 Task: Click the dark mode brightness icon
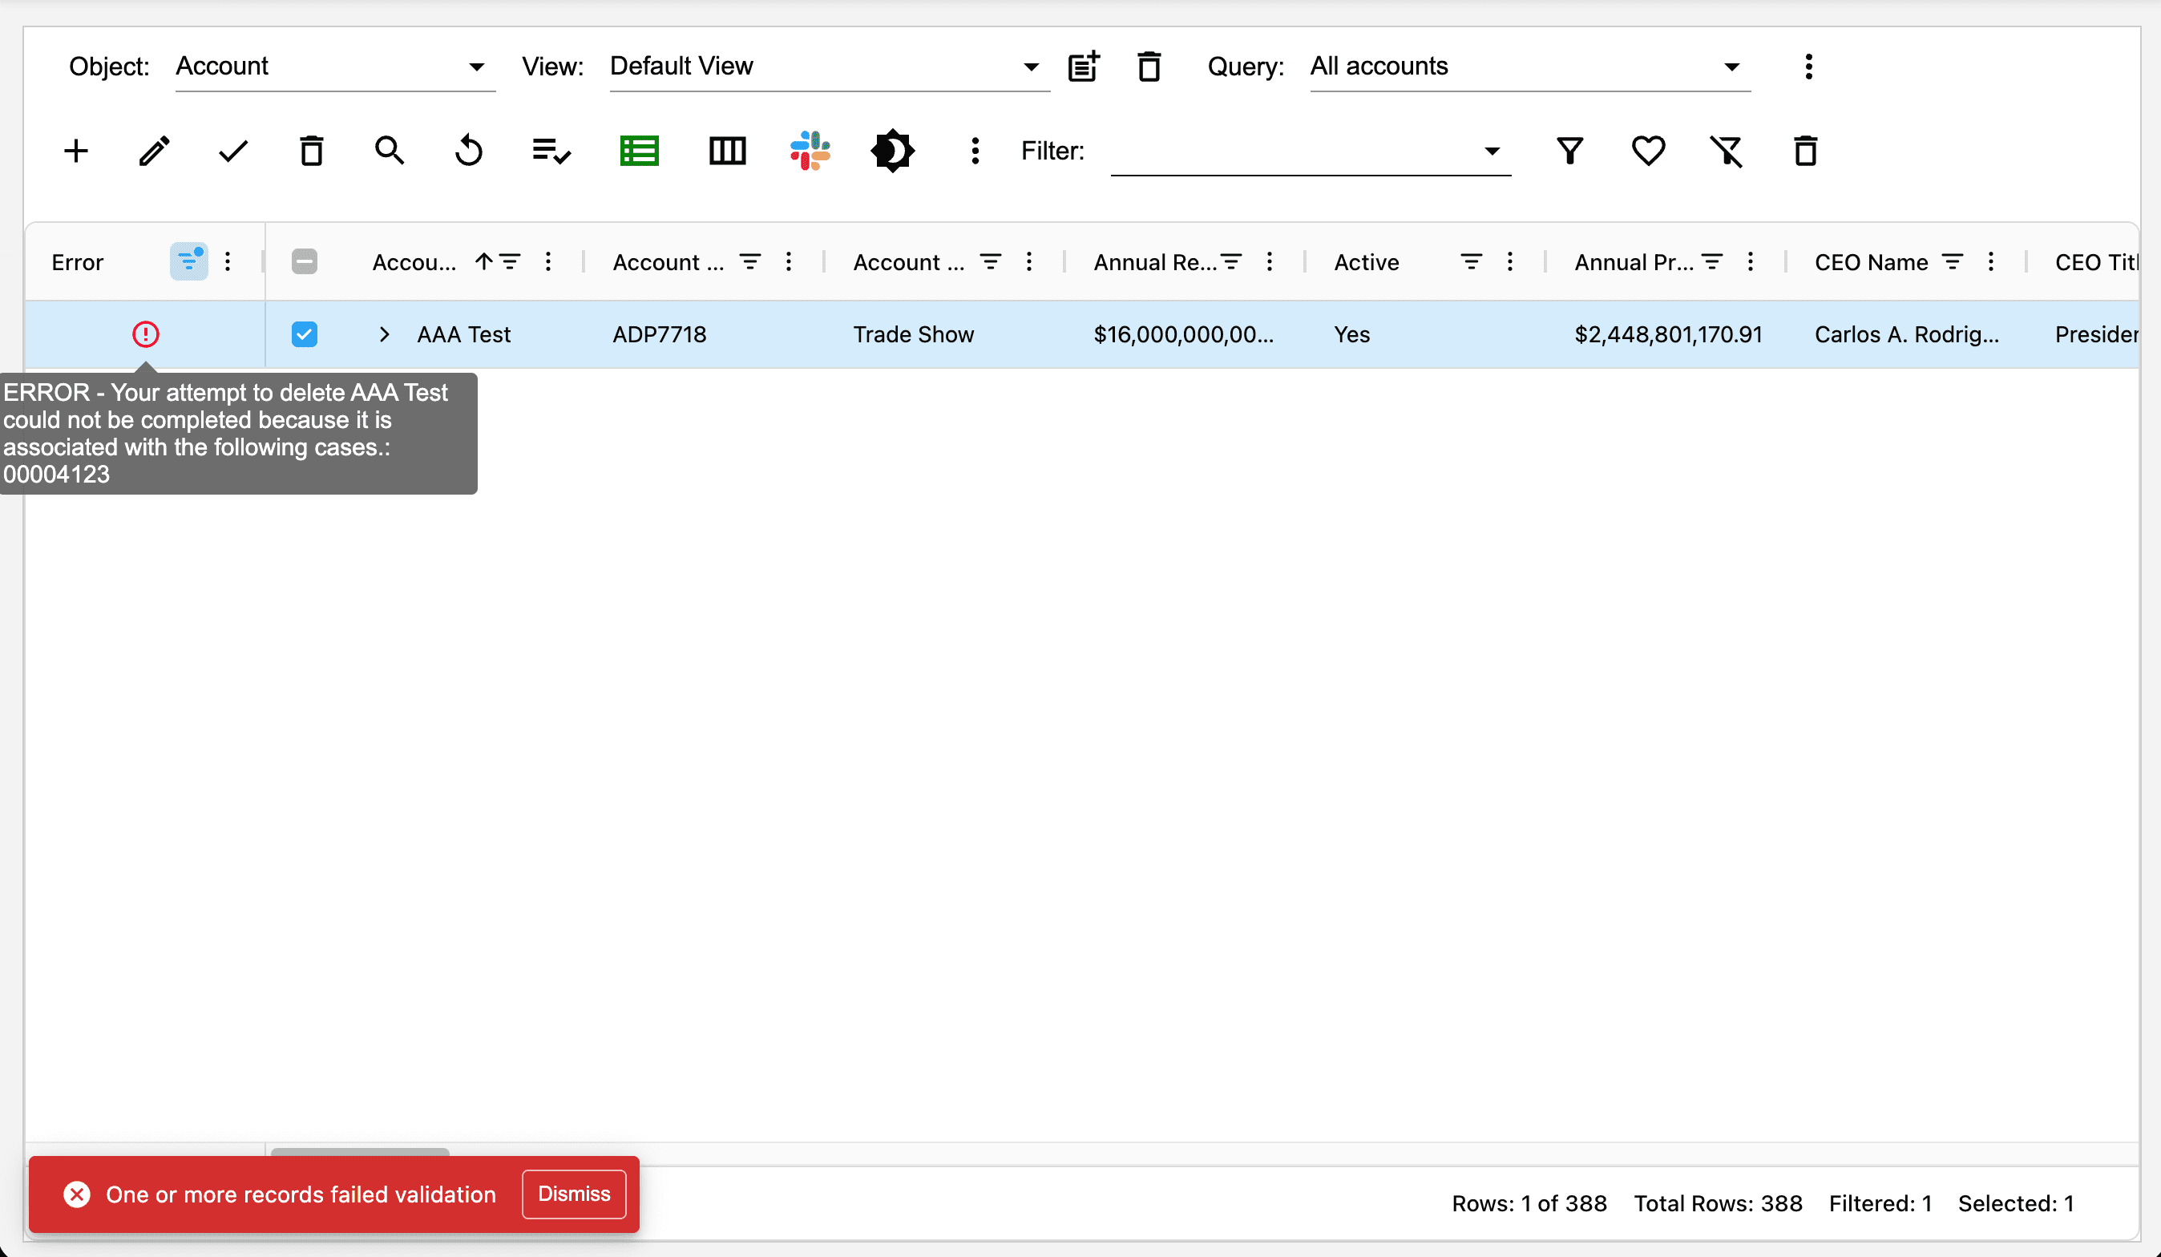coord(892,151)
